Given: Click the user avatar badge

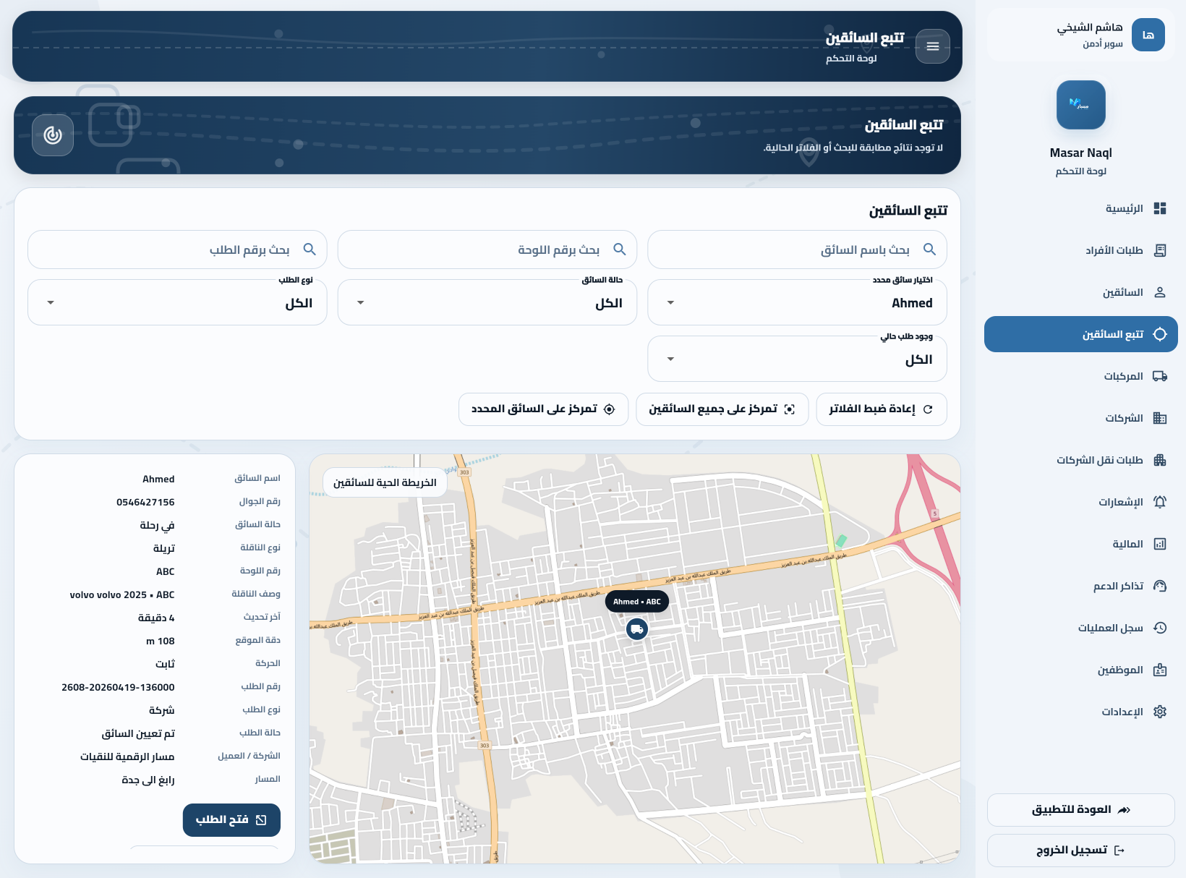Looking at the screenshot, I should click(1148, 35).
